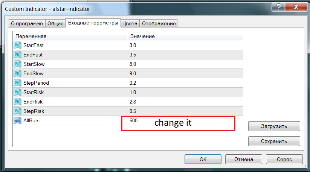Click the AllBars integer type icon
Image resolution: width=310 pixels, height=172 pixels.
click(17, 120)
